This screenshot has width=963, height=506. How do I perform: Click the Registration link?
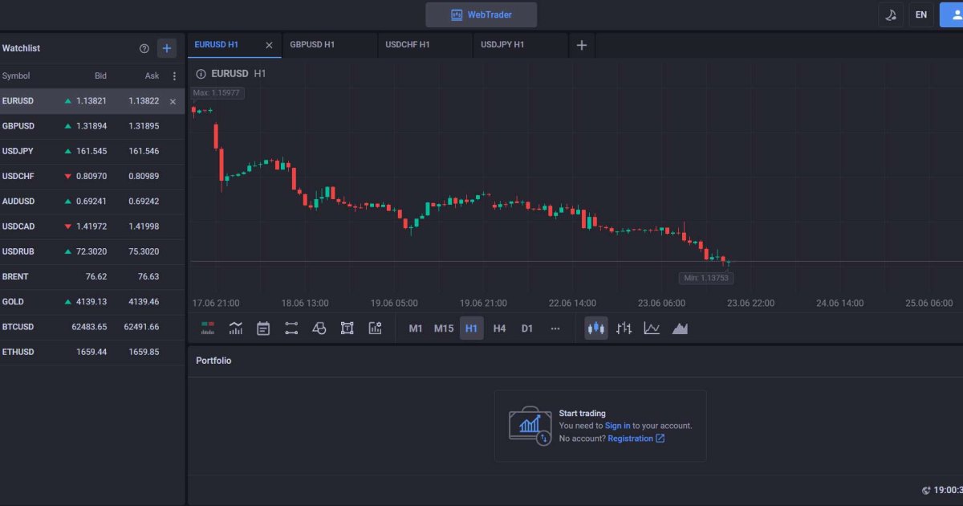631,439
